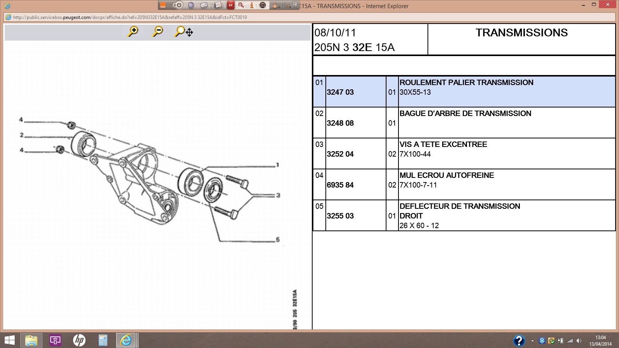Click the speed gauge icon in toolbar

(x=263, y=5)
